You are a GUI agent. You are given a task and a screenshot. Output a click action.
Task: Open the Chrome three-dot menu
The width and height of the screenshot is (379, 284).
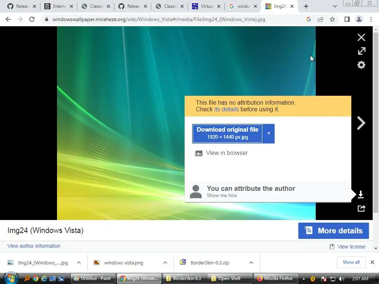click(371, 19)
